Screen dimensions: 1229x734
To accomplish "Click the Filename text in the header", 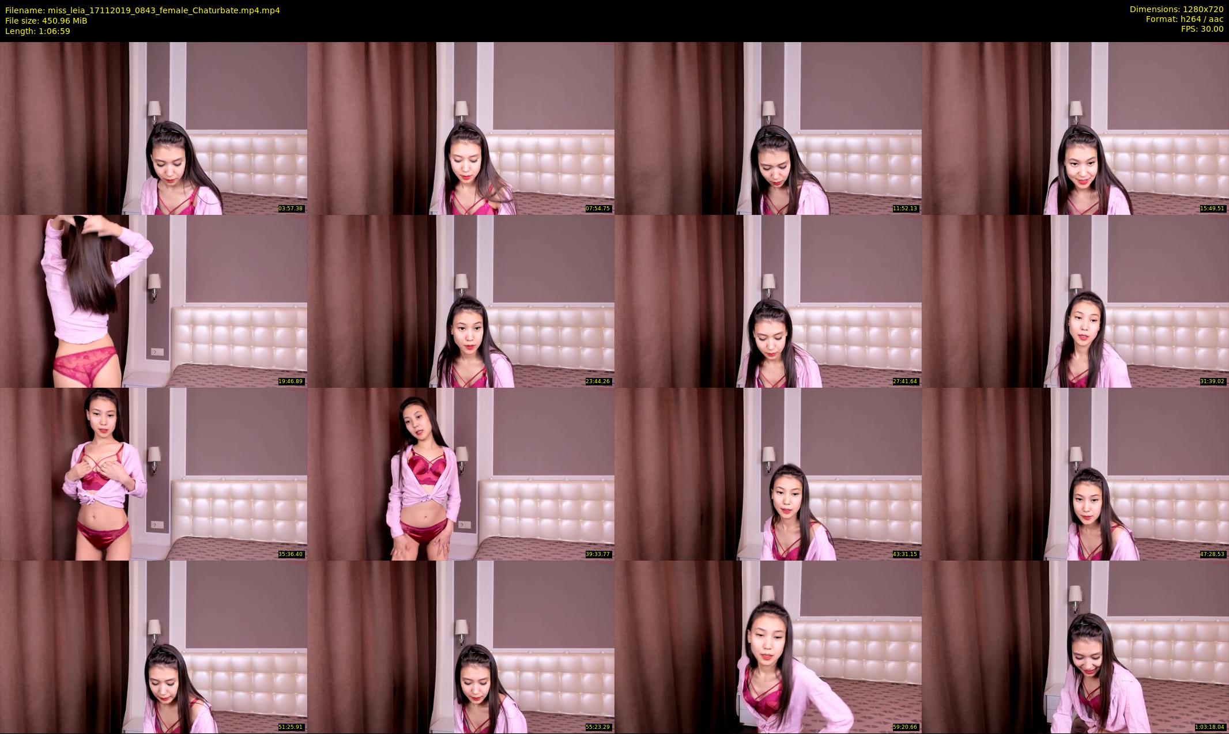I will (x=142, y=10).
